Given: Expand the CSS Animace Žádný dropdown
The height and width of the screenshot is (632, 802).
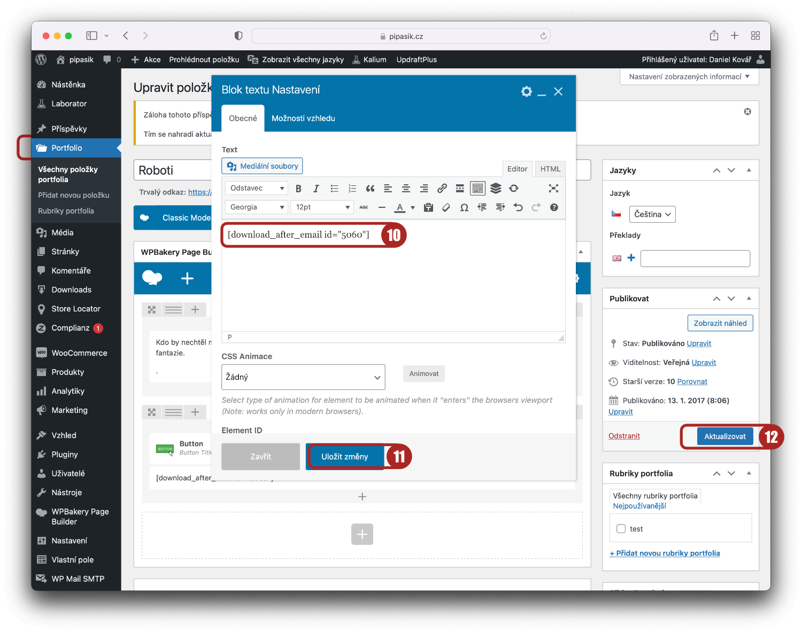Looking at the screenshot, I should [x=303, y=377].
